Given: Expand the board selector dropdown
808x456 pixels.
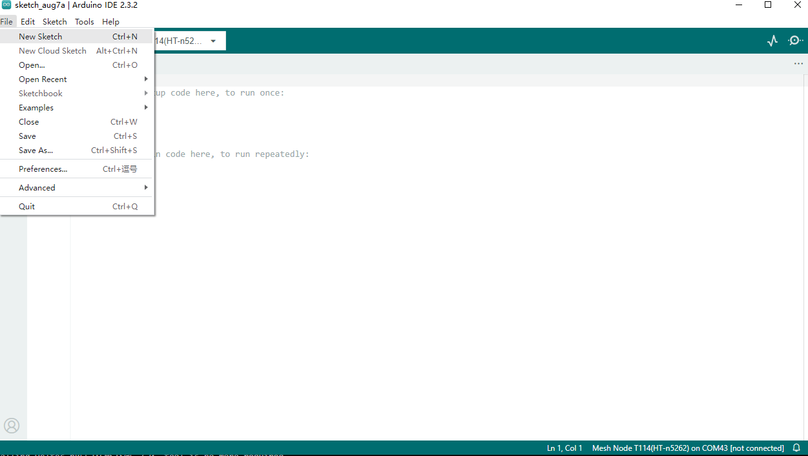Looking at the screenshot, I should click(x=212, y=41).
